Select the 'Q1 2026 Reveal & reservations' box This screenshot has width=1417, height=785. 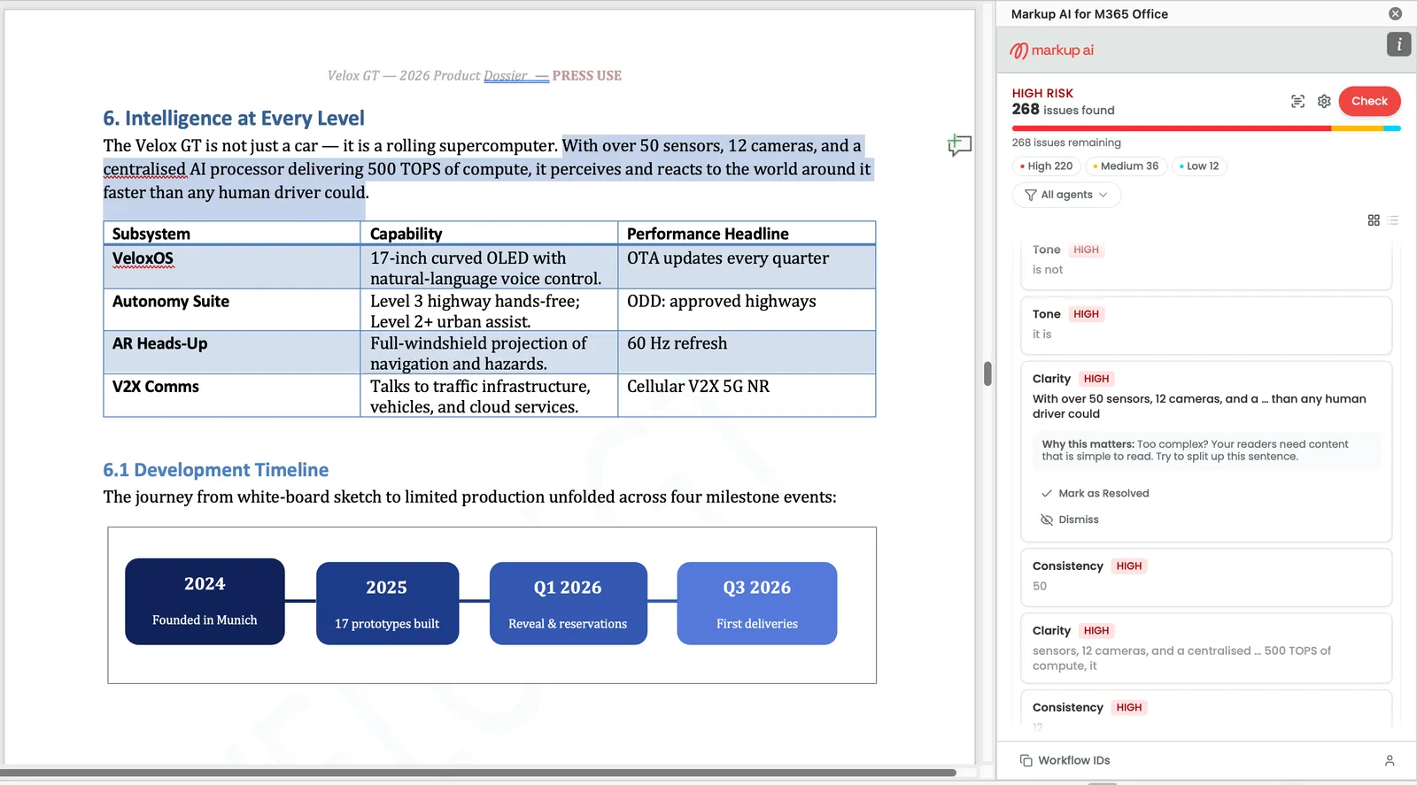(x=569, y=604)
